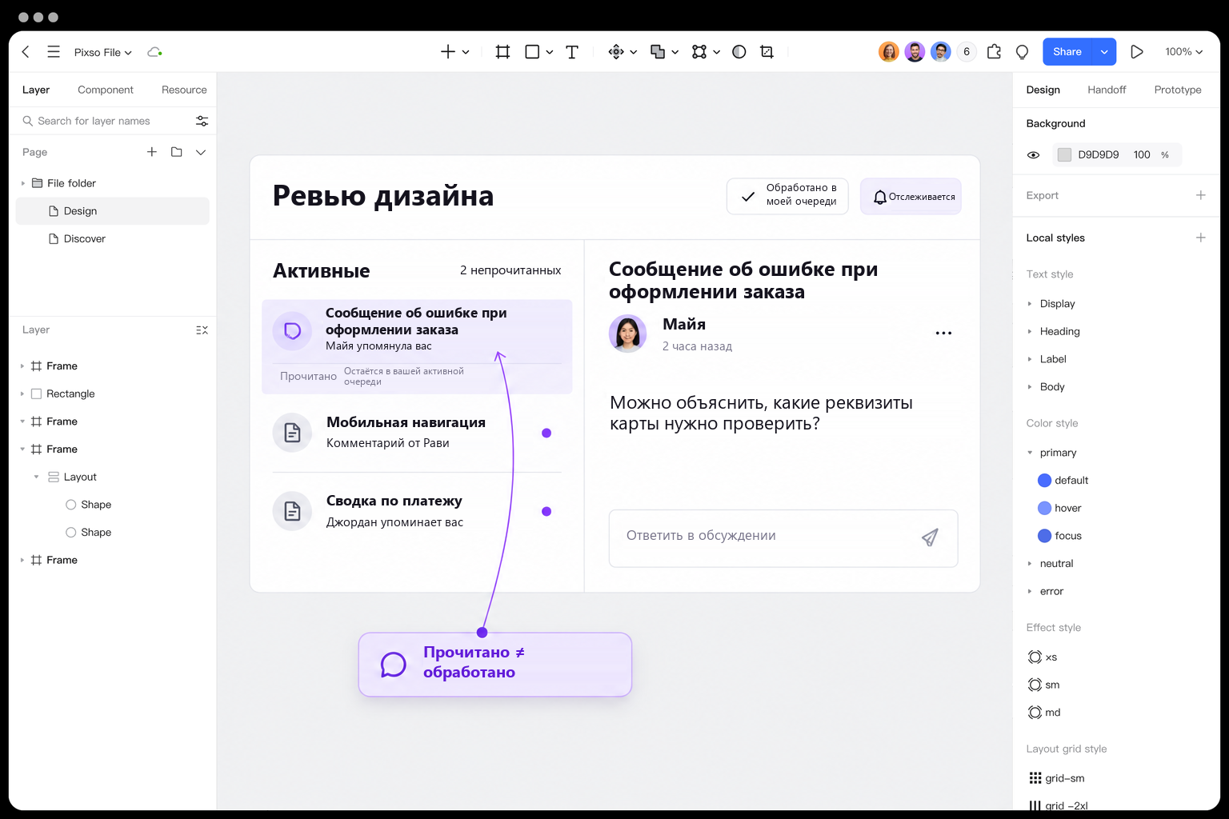Viewport: 1229px width, 819px height.
Task: Collapse all layers icon in Layer section
Action: tap(202, 330)
